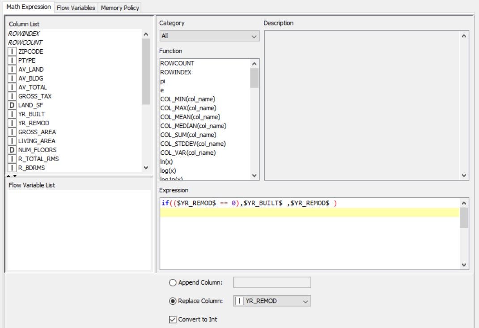The height and width of the screenshot is (328, 479).
Task: Select the YR_BUILT column name
Action: tap(31, 114)
